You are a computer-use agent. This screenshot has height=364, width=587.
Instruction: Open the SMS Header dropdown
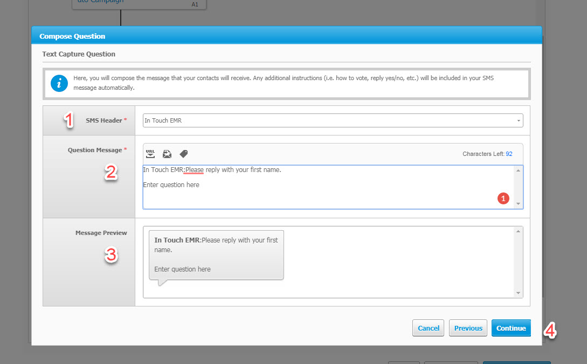pyautogui.click(x=333, y=120)
